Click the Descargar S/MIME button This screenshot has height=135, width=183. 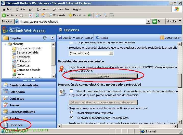(x=103, y=76)
